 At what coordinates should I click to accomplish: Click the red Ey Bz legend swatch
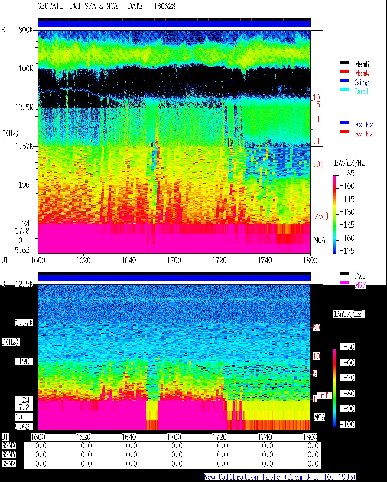345,132
